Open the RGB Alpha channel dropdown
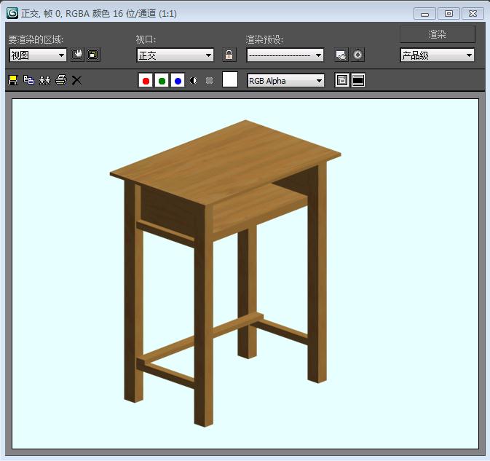 285,81
